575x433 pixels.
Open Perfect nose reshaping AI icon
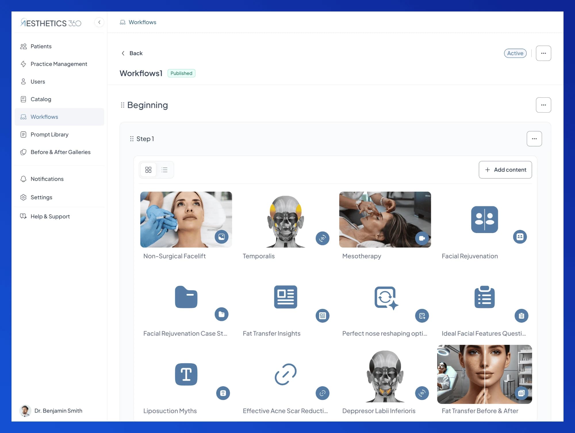[386, 298]
